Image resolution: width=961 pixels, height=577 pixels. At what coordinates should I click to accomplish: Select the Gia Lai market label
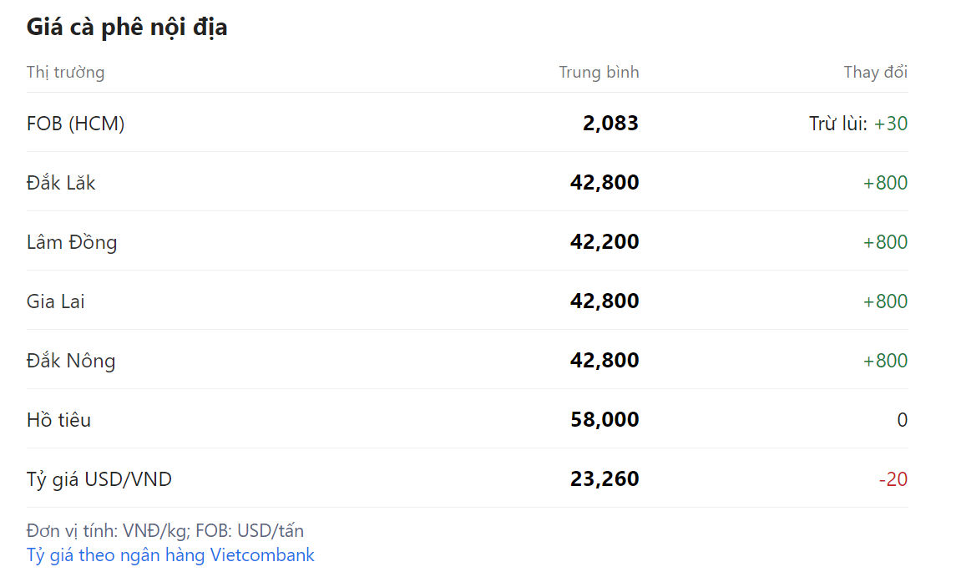click(56, 301)
